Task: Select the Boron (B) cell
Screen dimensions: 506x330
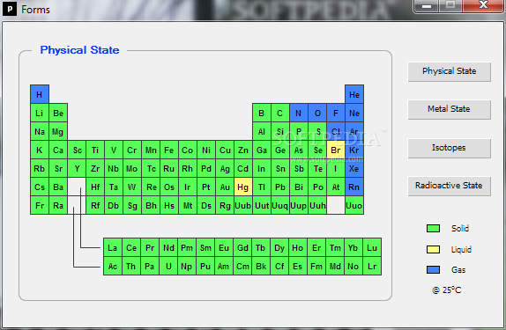Action: (x=262, y=113)
